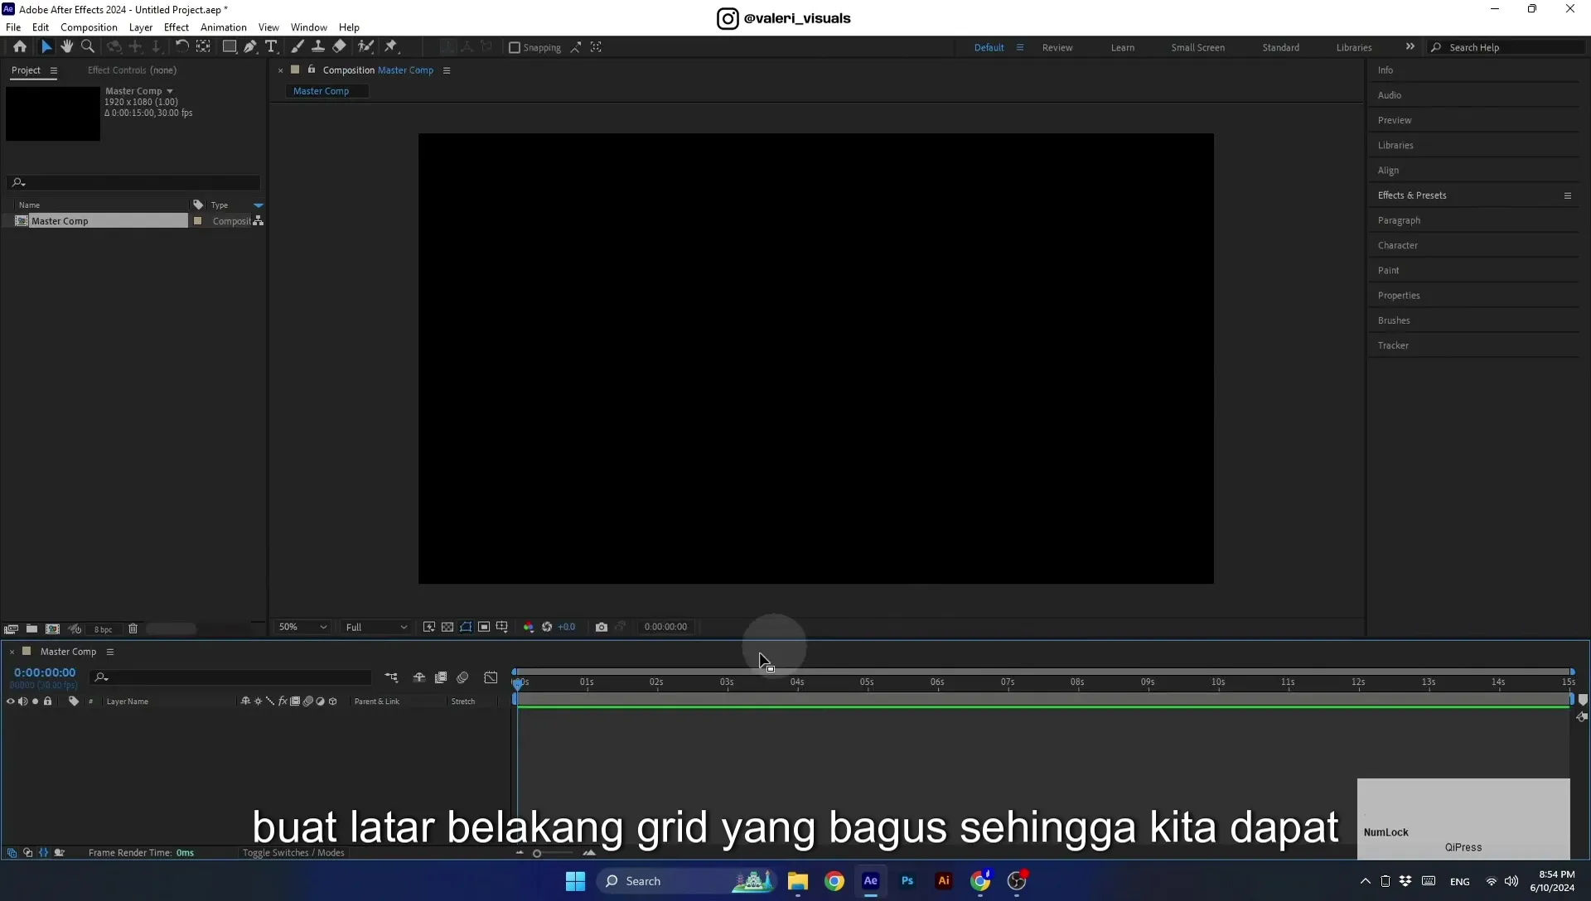
Task: Take a snapshot with camera icon
Action: (602, 627)
